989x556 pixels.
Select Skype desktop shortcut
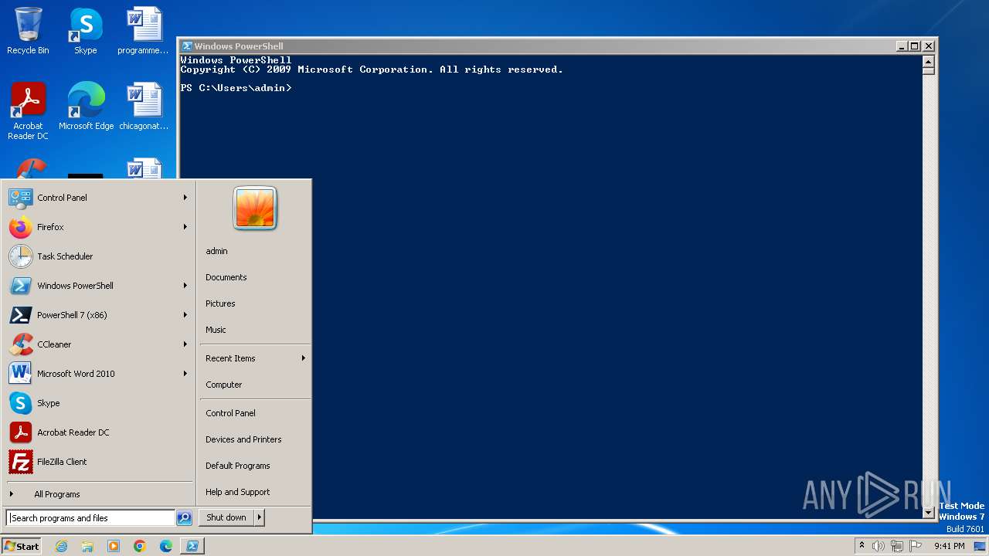coord(86,31)
